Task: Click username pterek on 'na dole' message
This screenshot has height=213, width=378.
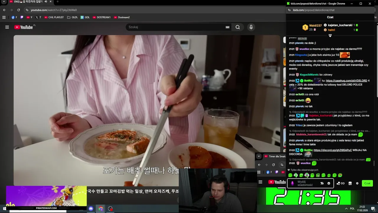Action: [x=299, y=43]
